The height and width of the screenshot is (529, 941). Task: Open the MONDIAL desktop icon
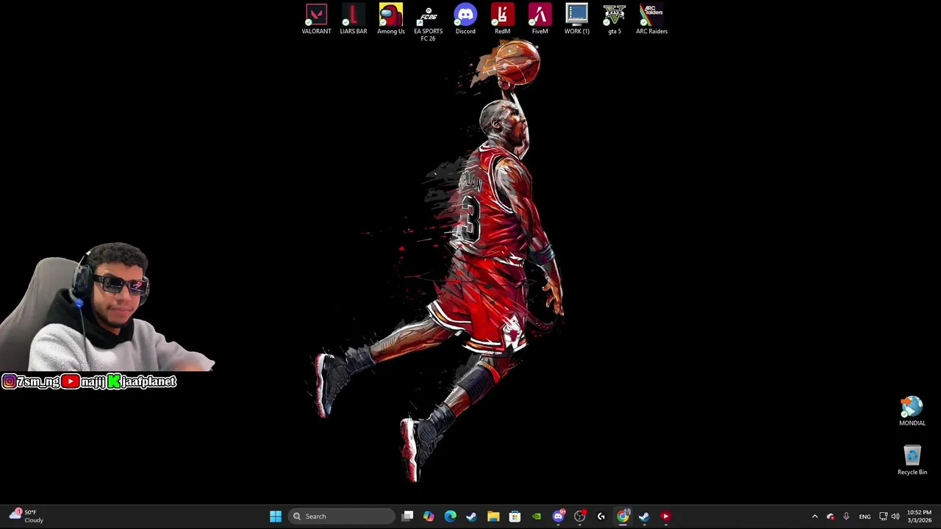click(912, 411)
